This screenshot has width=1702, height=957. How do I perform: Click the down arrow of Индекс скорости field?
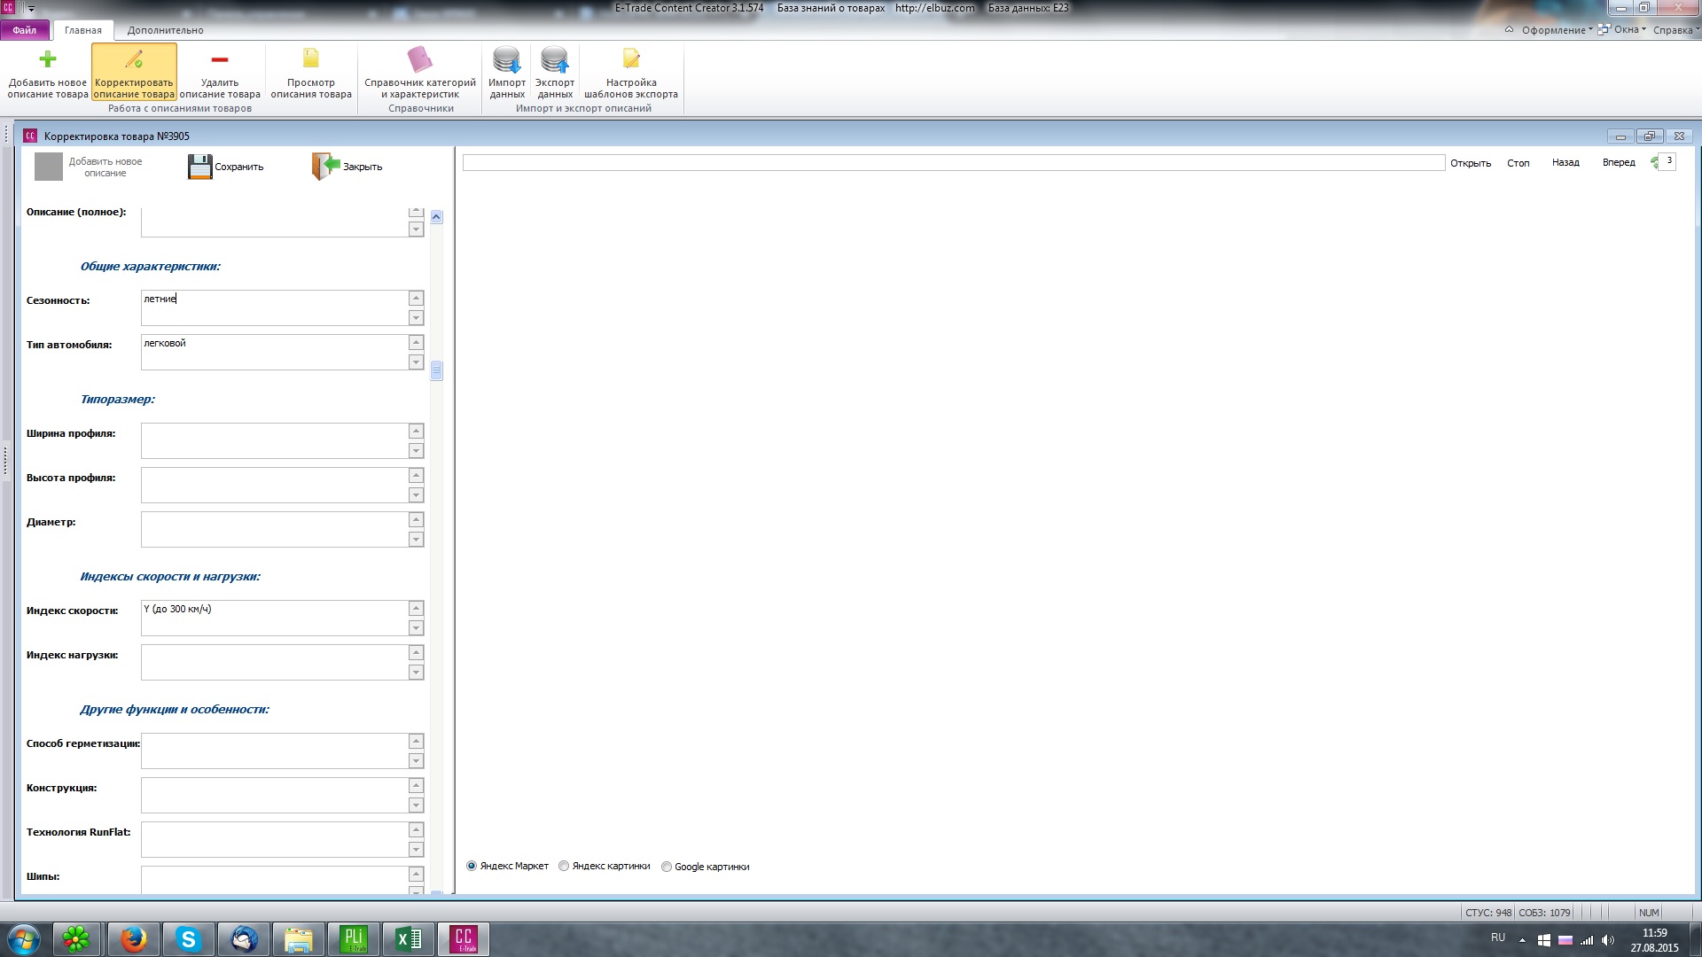tap(416, 628)
